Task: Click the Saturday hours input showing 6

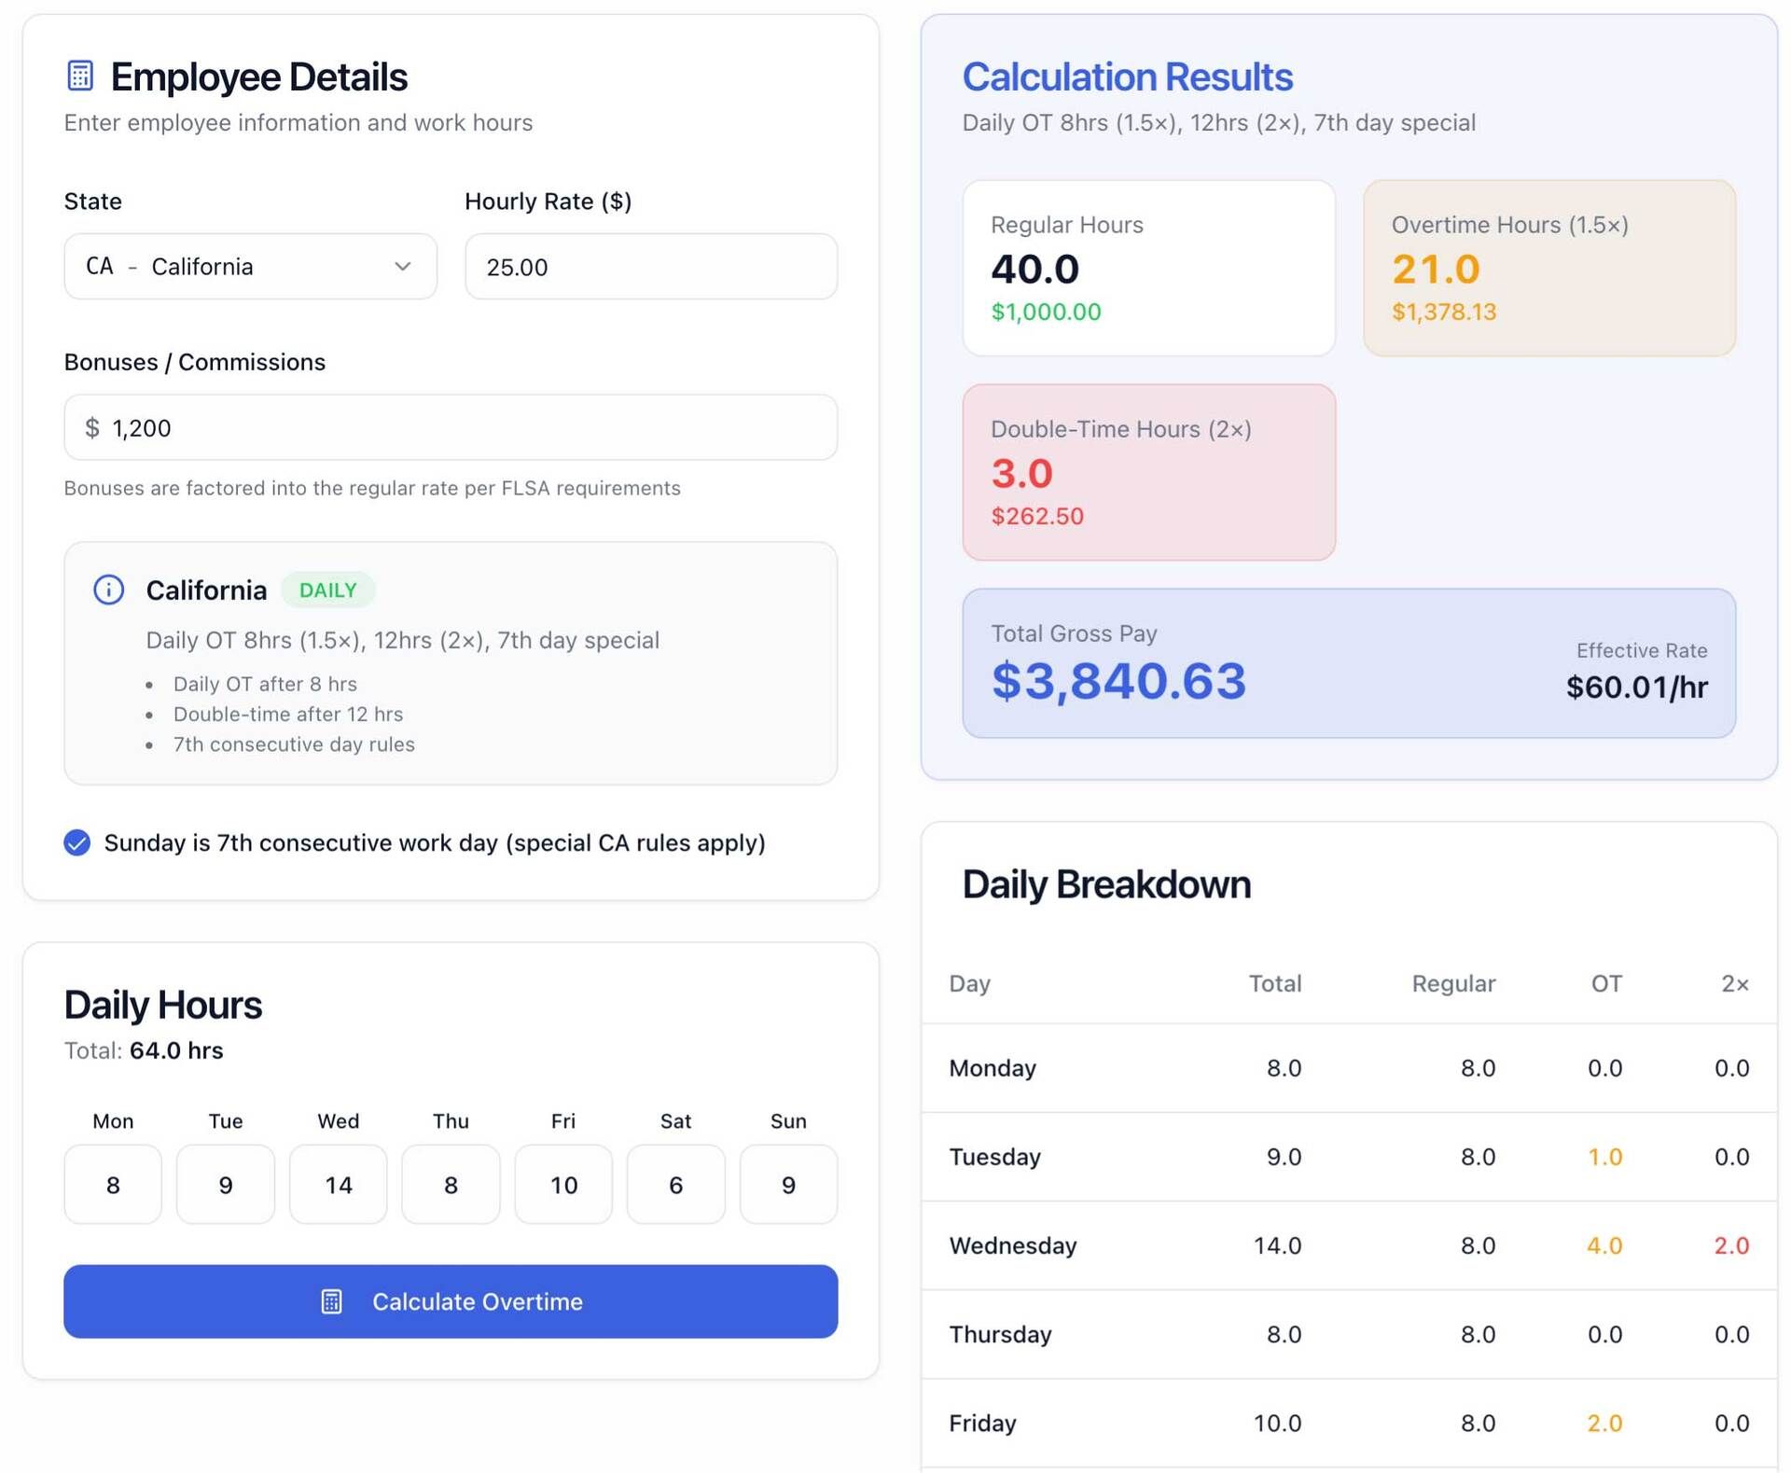Action: pyautogui.click(x=675, y=1185)
